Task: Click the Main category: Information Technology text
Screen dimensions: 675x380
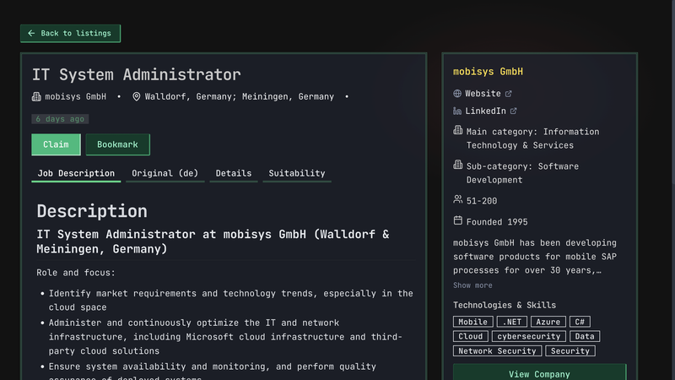Action: tap(532, 138)
